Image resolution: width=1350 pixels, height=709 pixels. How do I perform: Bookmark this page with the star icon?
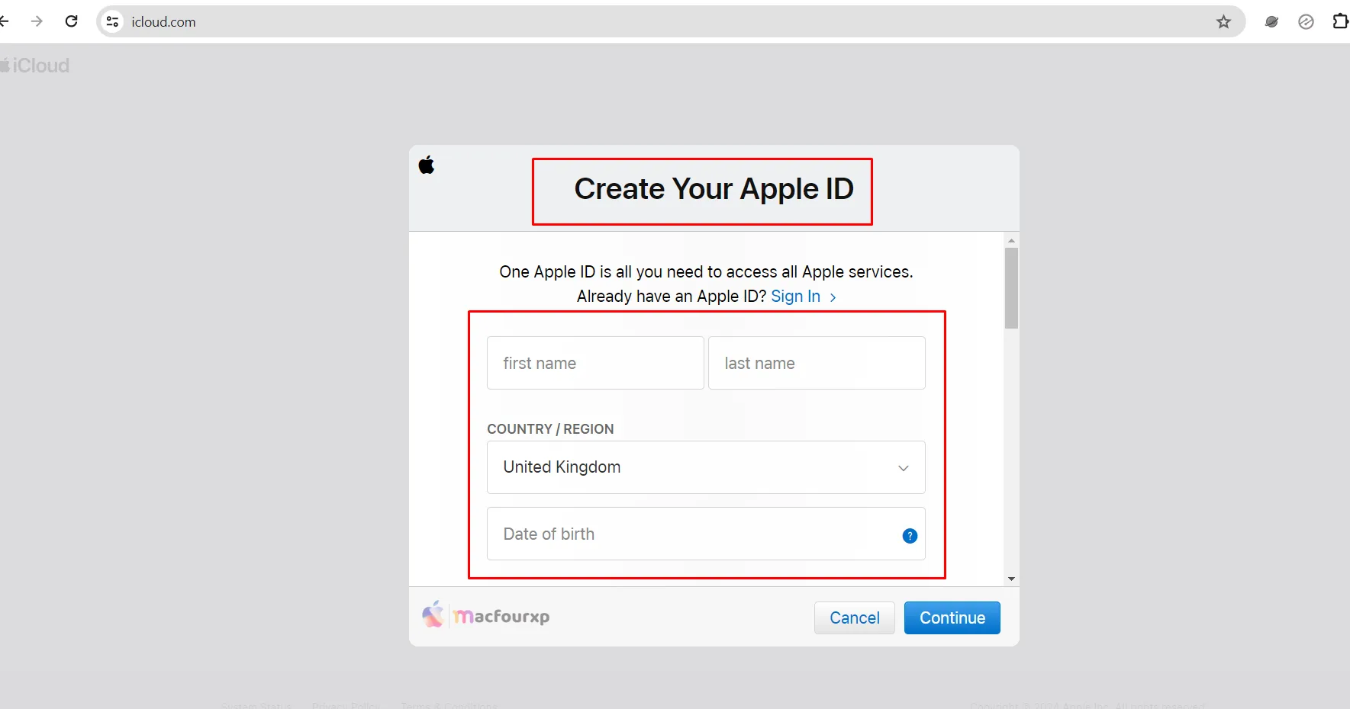(1223, 21)
